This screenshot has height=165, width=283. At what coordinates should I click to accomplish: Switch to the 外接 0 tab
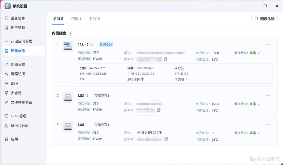click(x=95, y=19)
